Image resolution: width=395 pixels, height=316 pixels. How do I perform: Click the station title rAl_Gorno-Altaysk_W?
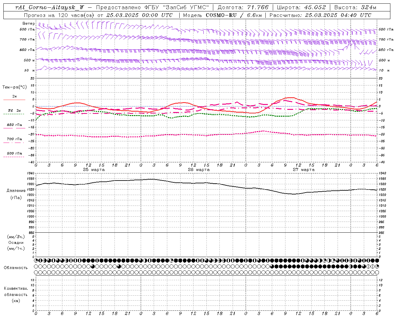point(49,7)
